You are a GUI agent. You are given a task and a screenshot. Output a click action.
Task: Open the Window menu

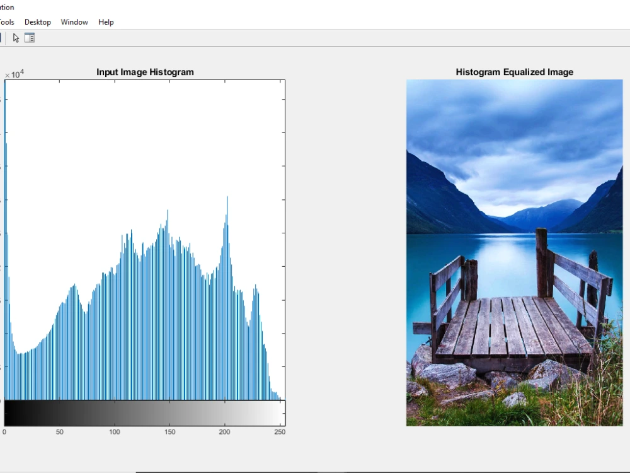click(74, 21)
